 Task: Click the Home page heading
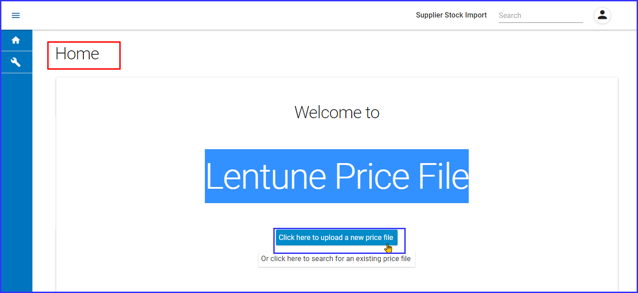77,54
